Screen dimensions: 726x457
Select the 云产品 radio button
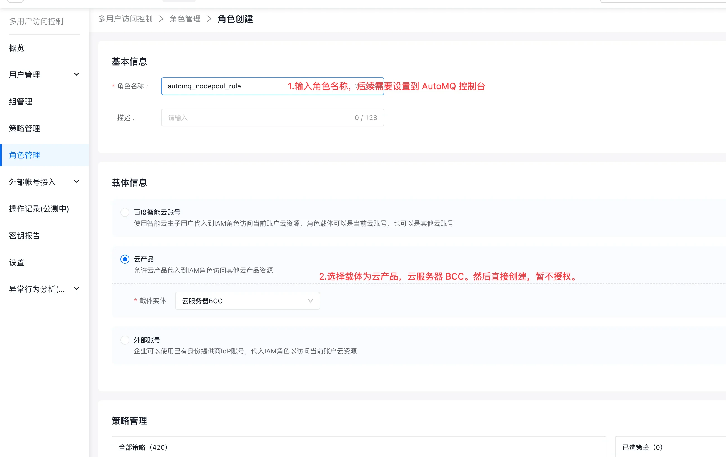coord(125,259)
